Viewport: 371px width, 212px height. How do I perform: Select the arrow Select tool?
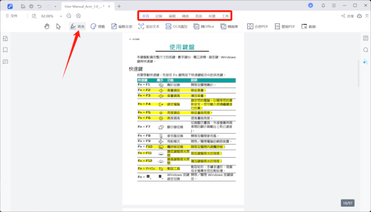point(58,26)
